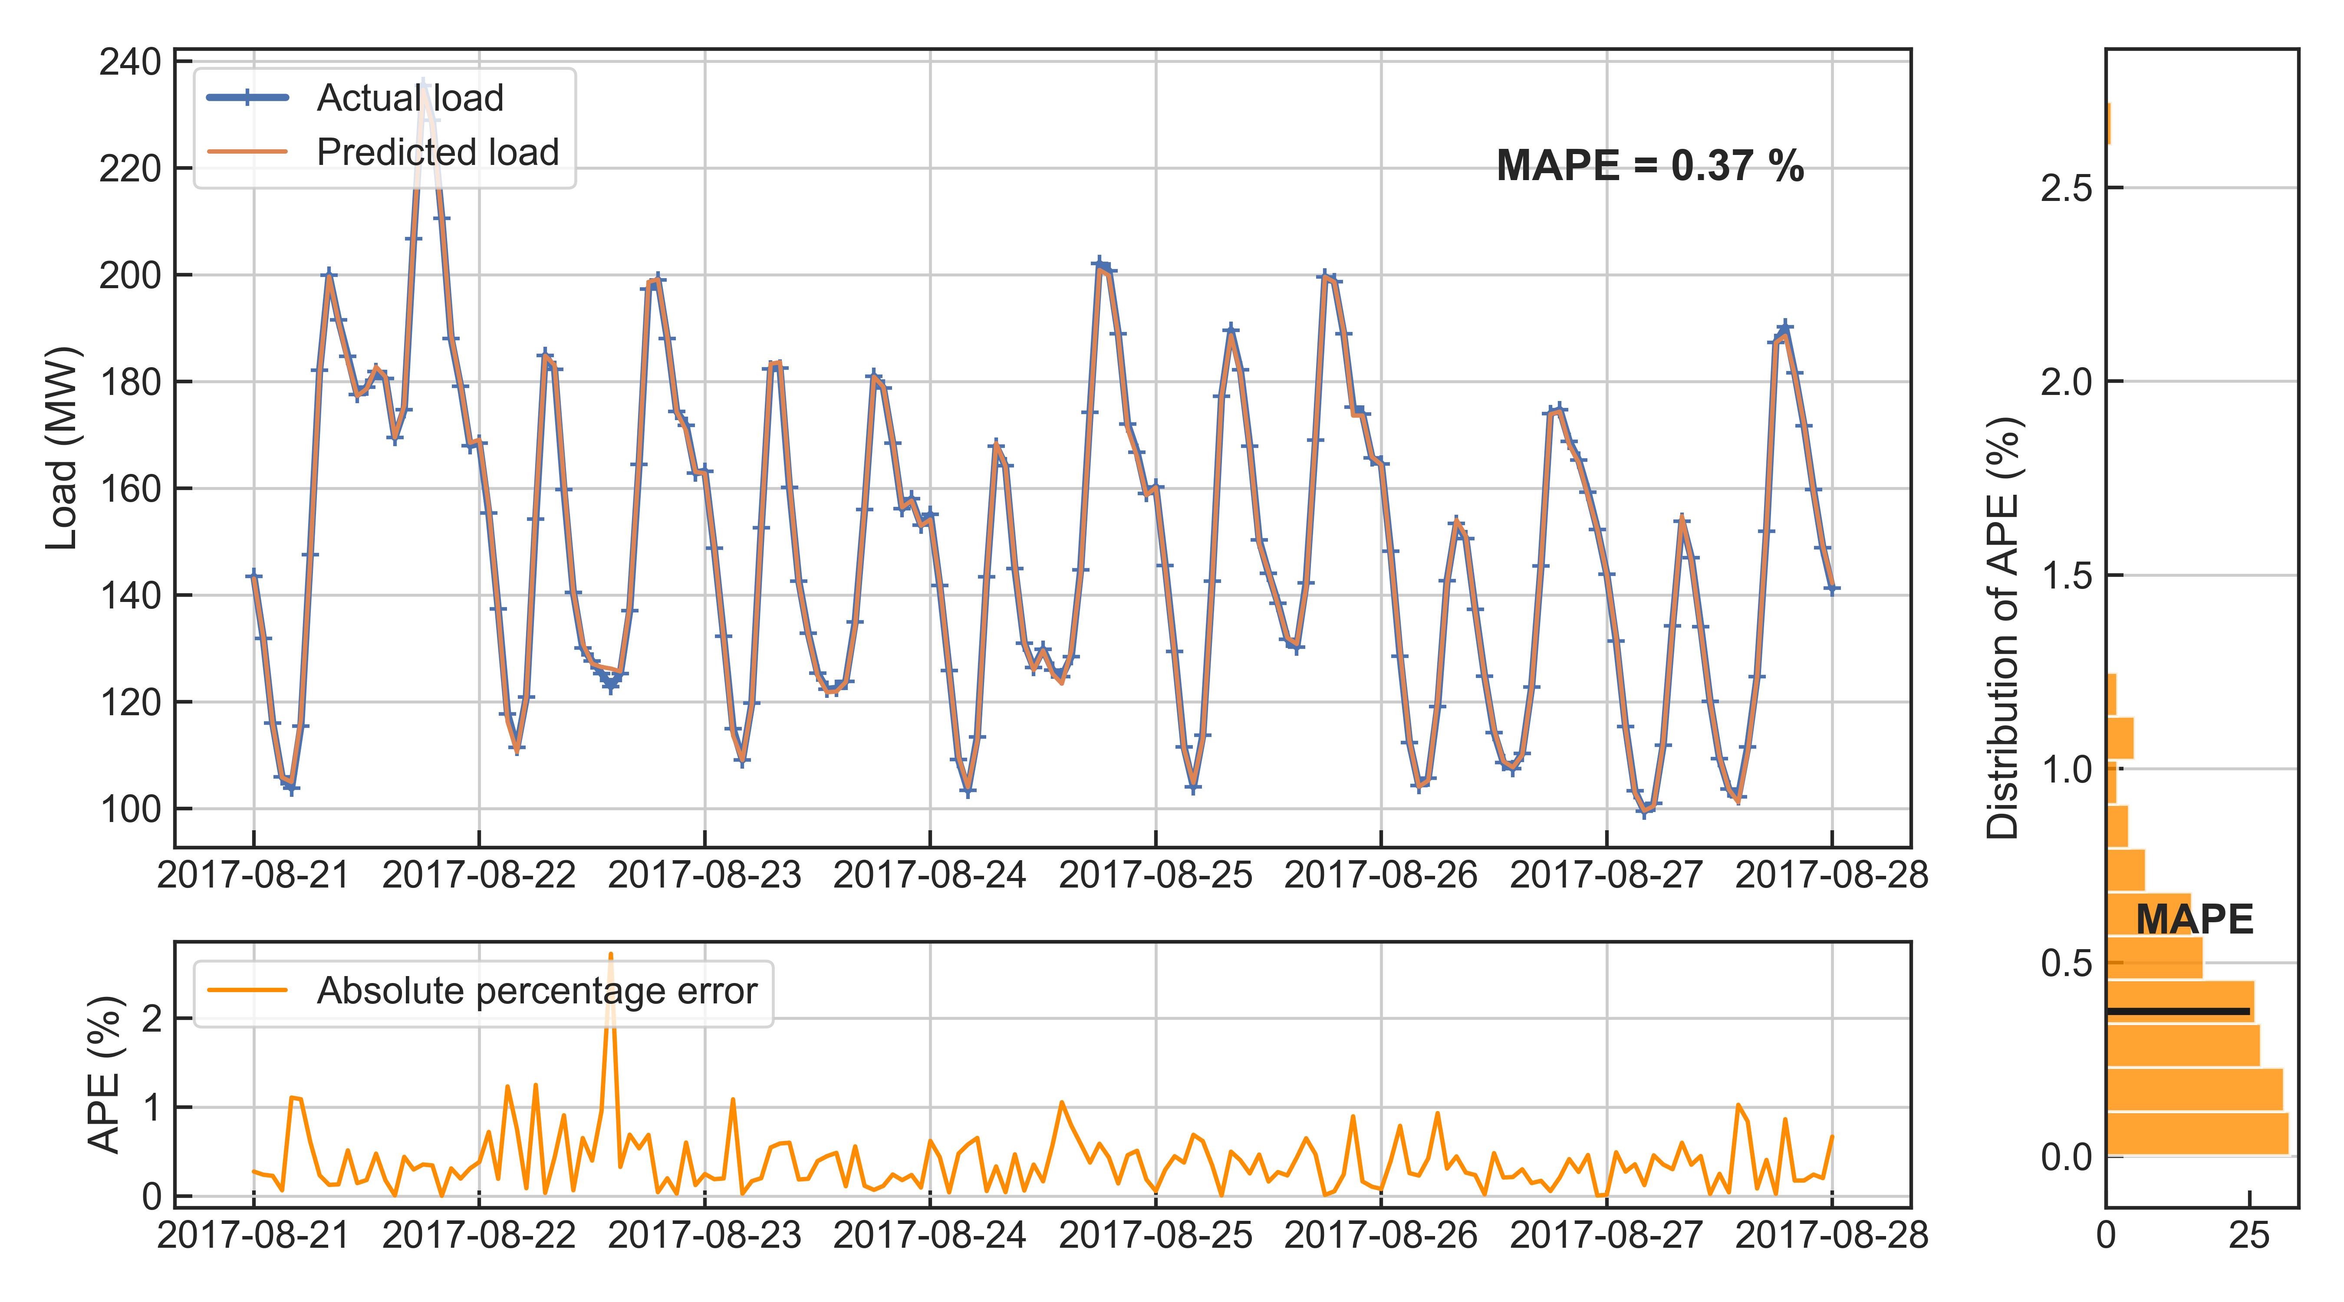Screen dimensions: 2344x1302
Task: Click the 2017-08-27 label under the load chart
Action: point(1606,875)
